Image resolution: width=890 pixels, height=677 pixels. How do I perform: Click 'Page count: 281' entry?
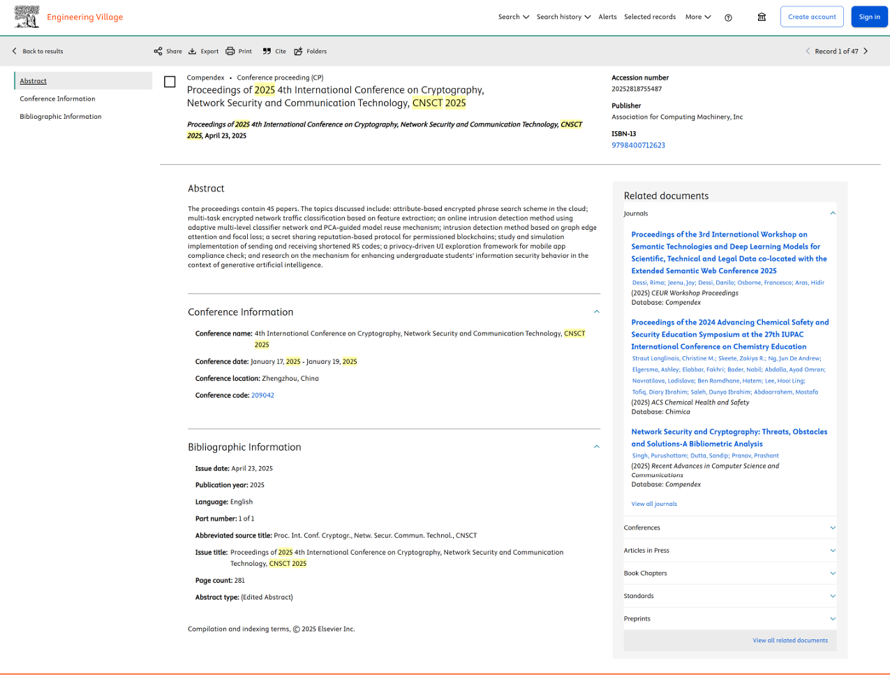pyautogui.click(x=220, y=581)
